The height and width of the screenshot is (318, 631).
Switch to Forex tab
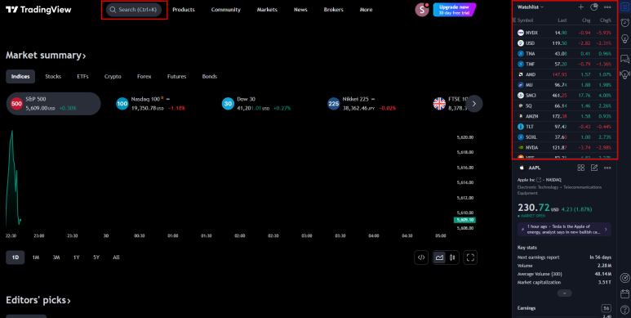tap(144, 77)
